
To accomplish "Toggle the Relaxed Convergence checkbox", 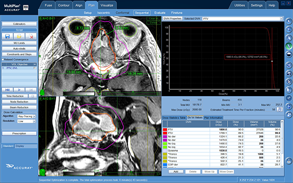I will pos(3,60).
